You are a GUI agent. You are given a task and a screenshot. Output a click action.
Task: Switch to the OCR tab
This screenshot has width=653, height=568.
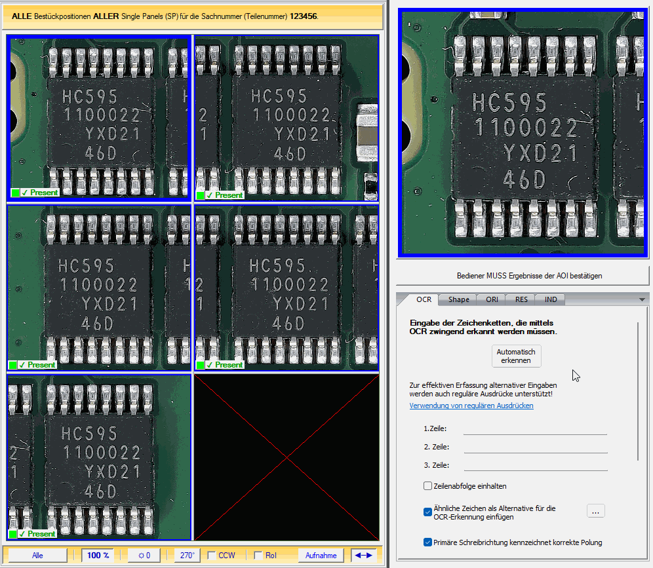[424, 299]
